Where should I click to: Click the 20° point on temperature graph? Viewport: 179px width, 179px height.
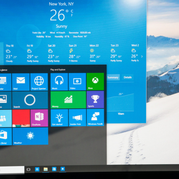tap(121, 94)
